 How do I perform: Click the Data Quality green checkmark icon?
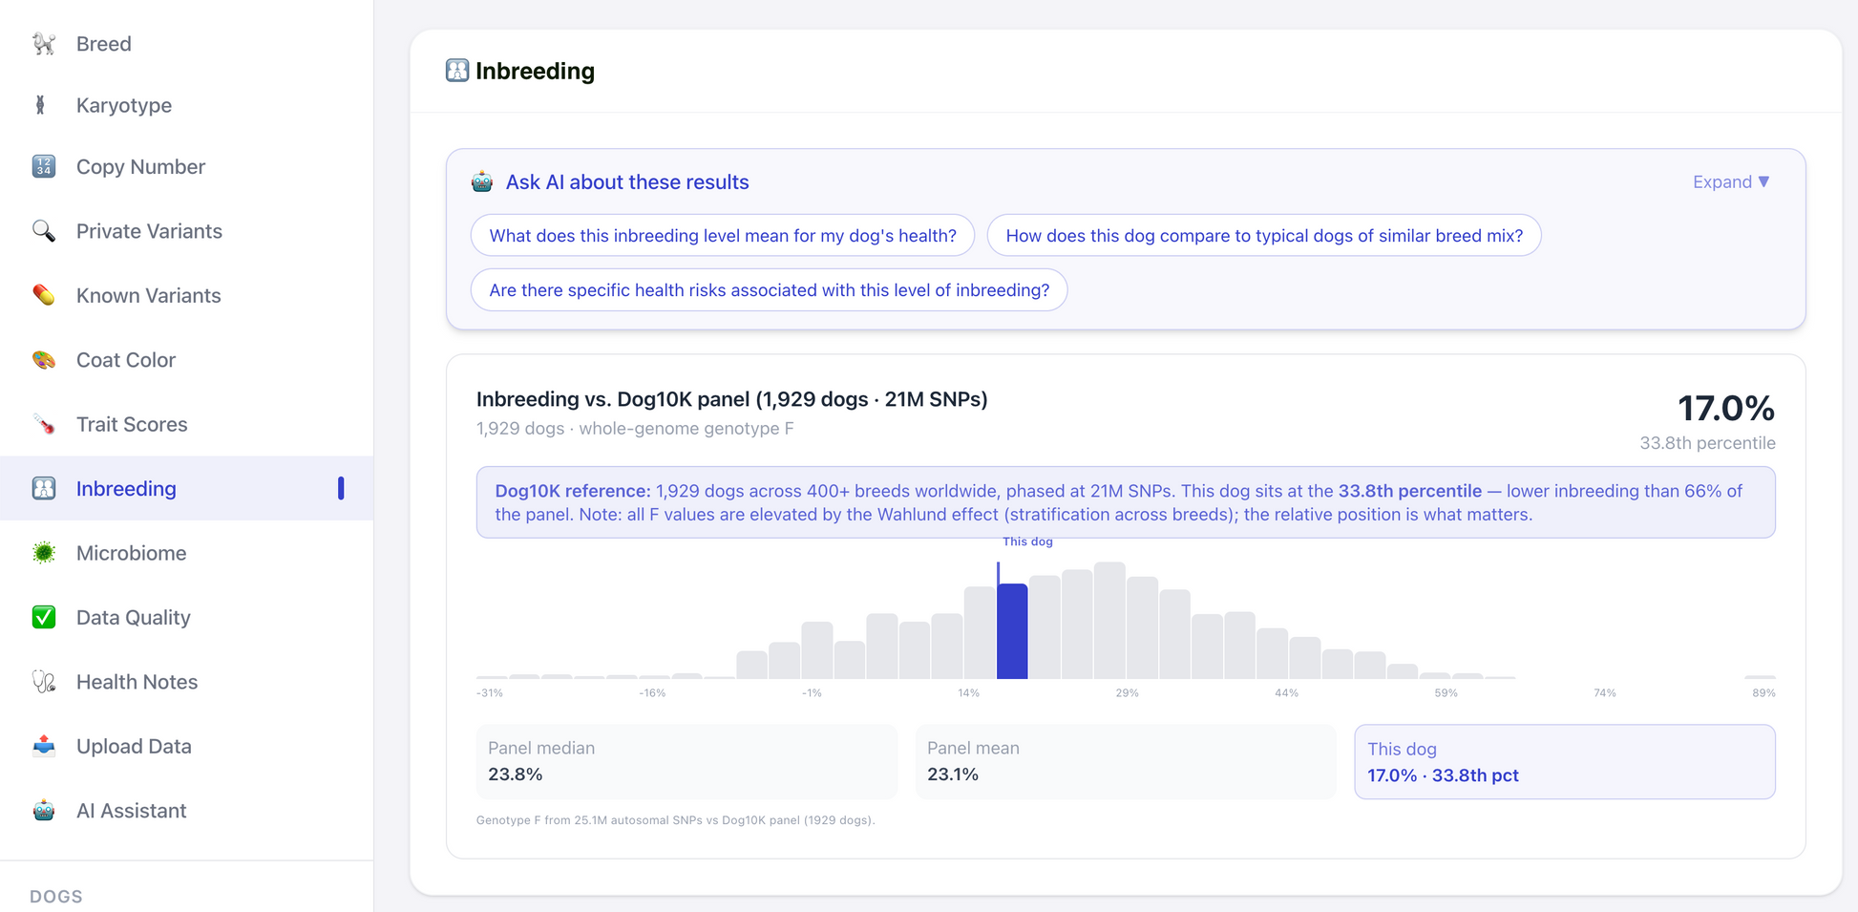tap(43, 617)
